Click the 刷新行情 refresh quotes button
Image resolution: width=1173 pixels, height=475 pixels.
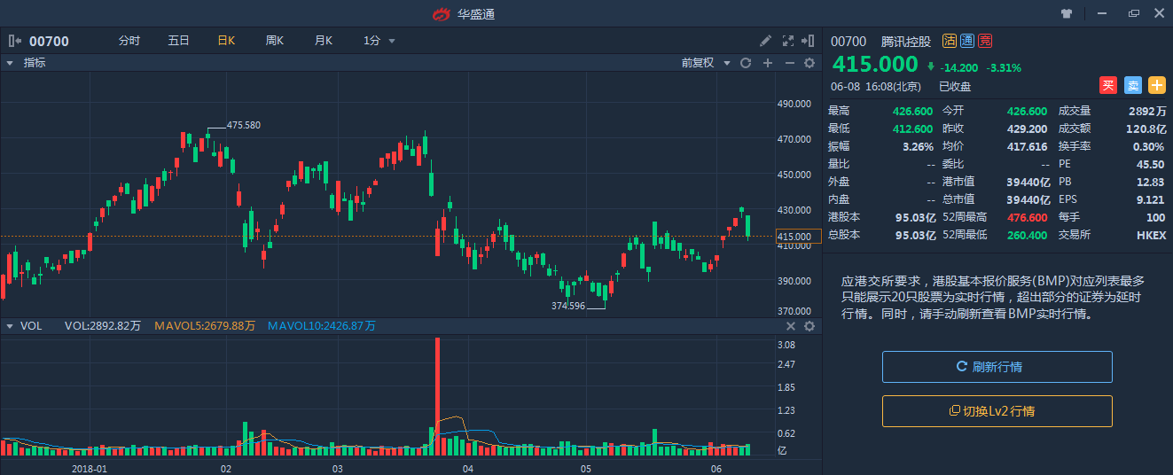(997, 367)
